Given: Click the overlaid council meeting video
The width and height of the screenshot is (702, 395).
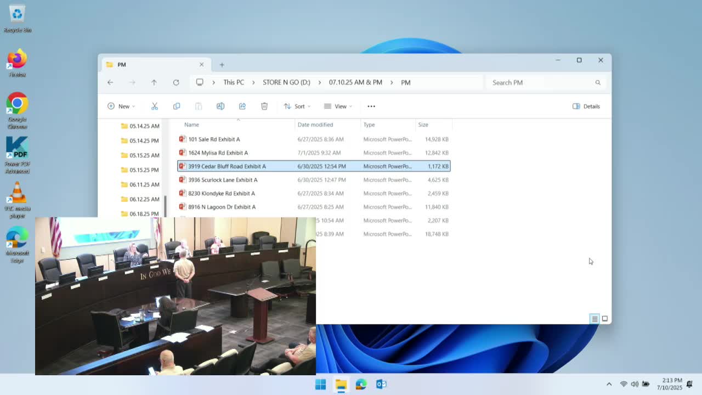Looking at the screenshot, I should click(x=175, y=296).
